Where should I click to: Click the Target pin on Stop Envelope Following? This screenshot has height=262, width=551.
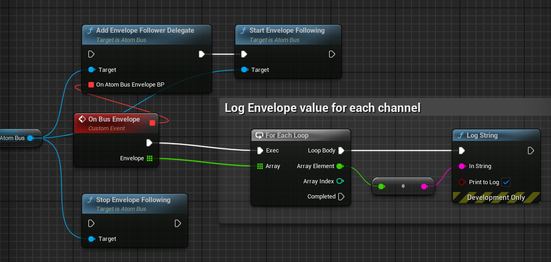pyautogui.click(x=91, y=239)
